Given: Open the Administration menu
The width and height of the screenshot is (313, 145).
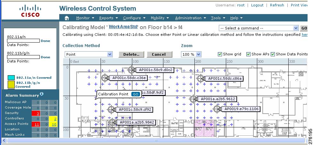Looking at the screenshot, I should coord(190,18).
